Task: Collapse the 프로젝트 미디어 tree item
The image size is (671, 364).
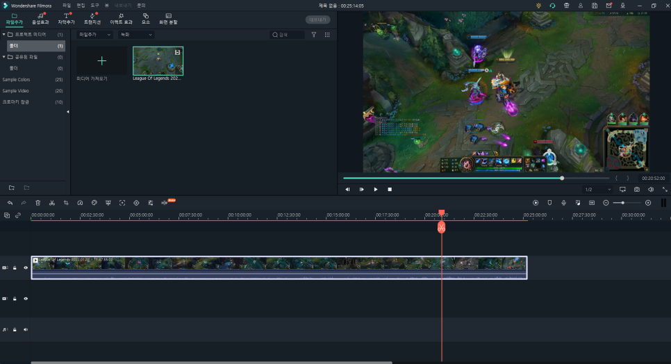Action: (4, 34)
